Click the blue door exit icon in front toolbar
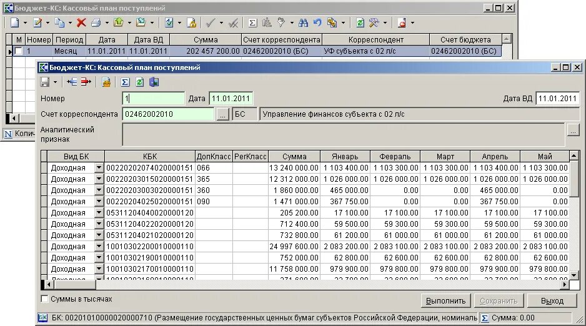Image resolution: width=586 pixels, height=326 pixels. pyautogui.click(x=154, y=82)
